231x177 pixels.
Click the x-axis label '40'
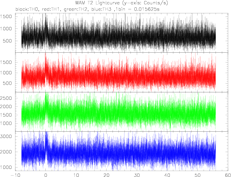point(167,175)
